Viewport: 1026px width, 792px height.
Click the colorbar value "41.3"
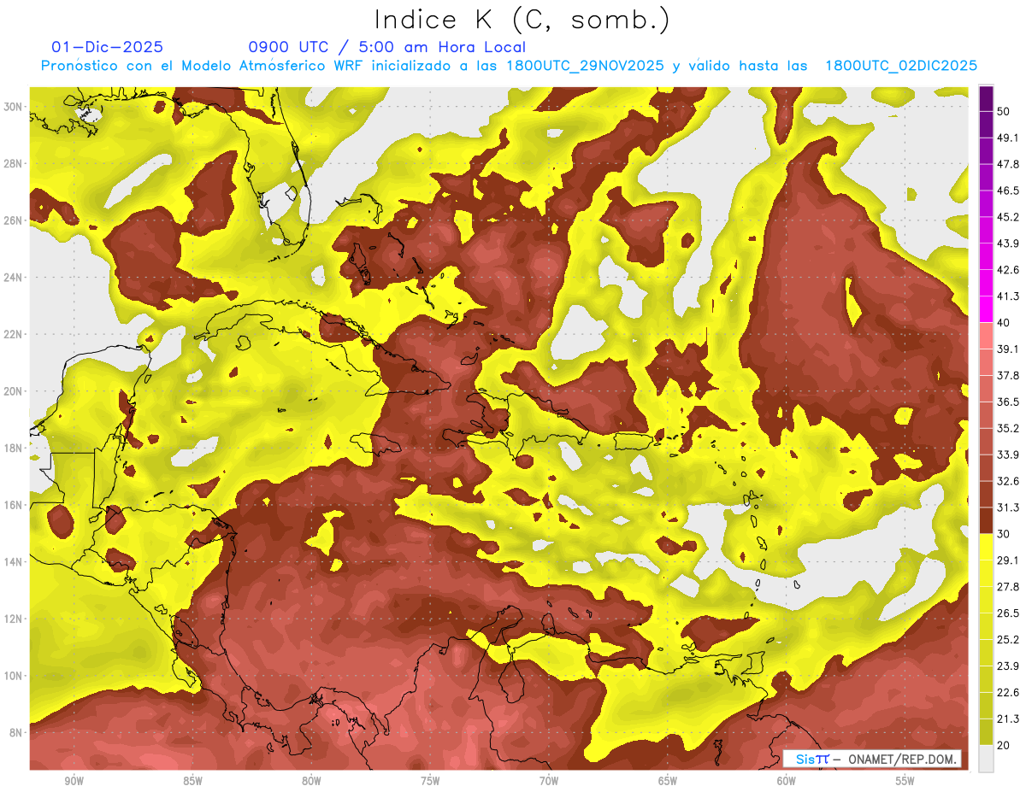tap(1007, 296)
